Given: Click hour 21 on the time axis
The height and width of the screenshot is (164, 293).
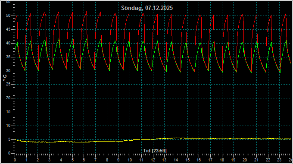Looking at the screenshot, I should (x=256, y=160).
